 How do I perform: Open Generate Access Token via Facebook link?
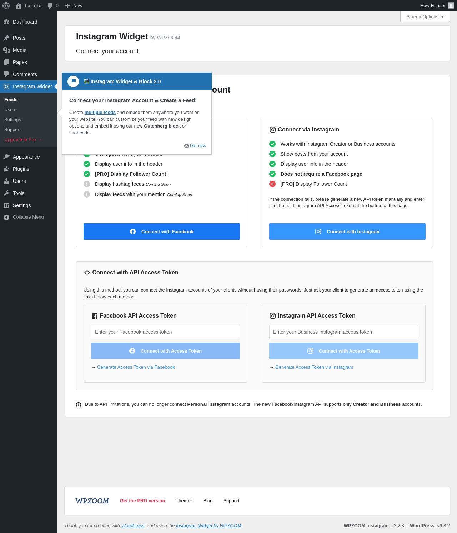[x=136, y=367]
